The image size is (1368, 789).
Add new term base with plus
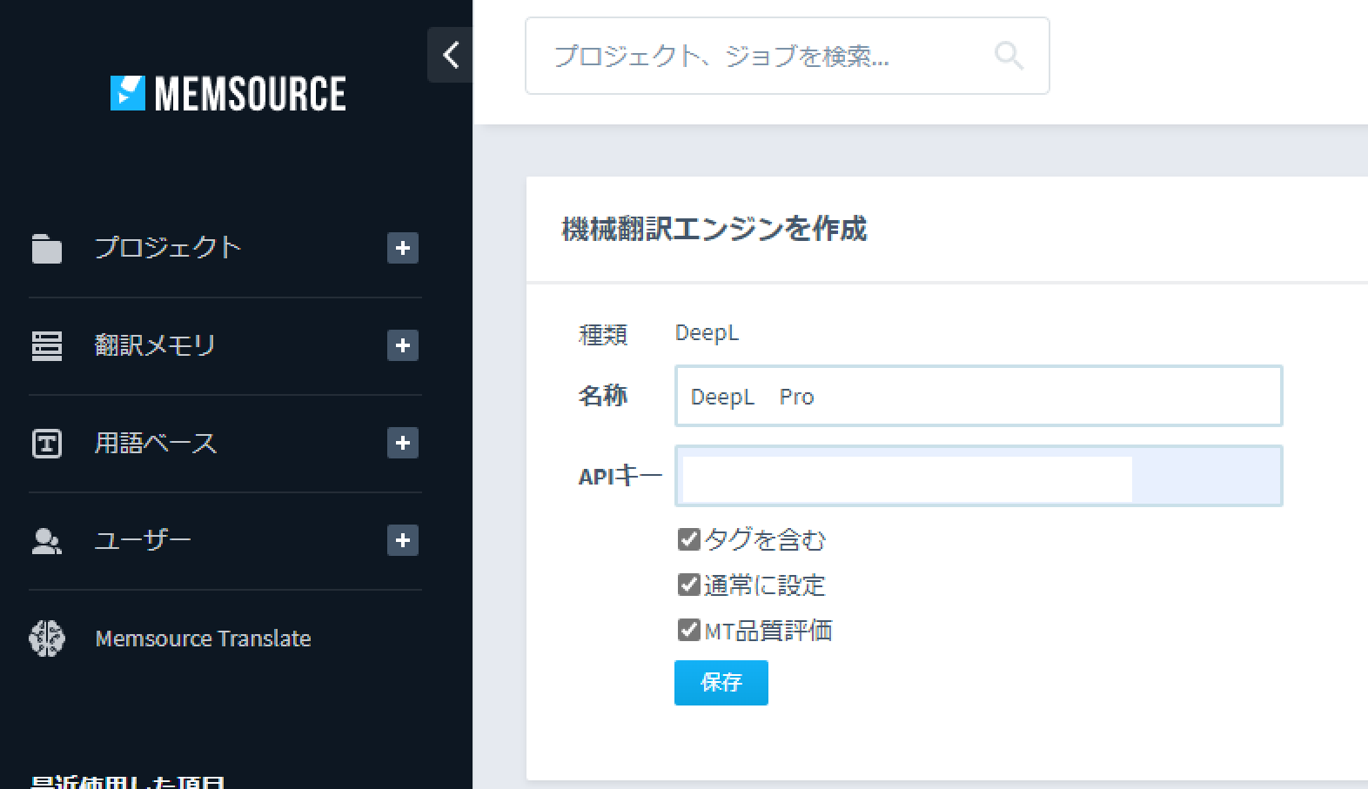[x=402, y=444]
